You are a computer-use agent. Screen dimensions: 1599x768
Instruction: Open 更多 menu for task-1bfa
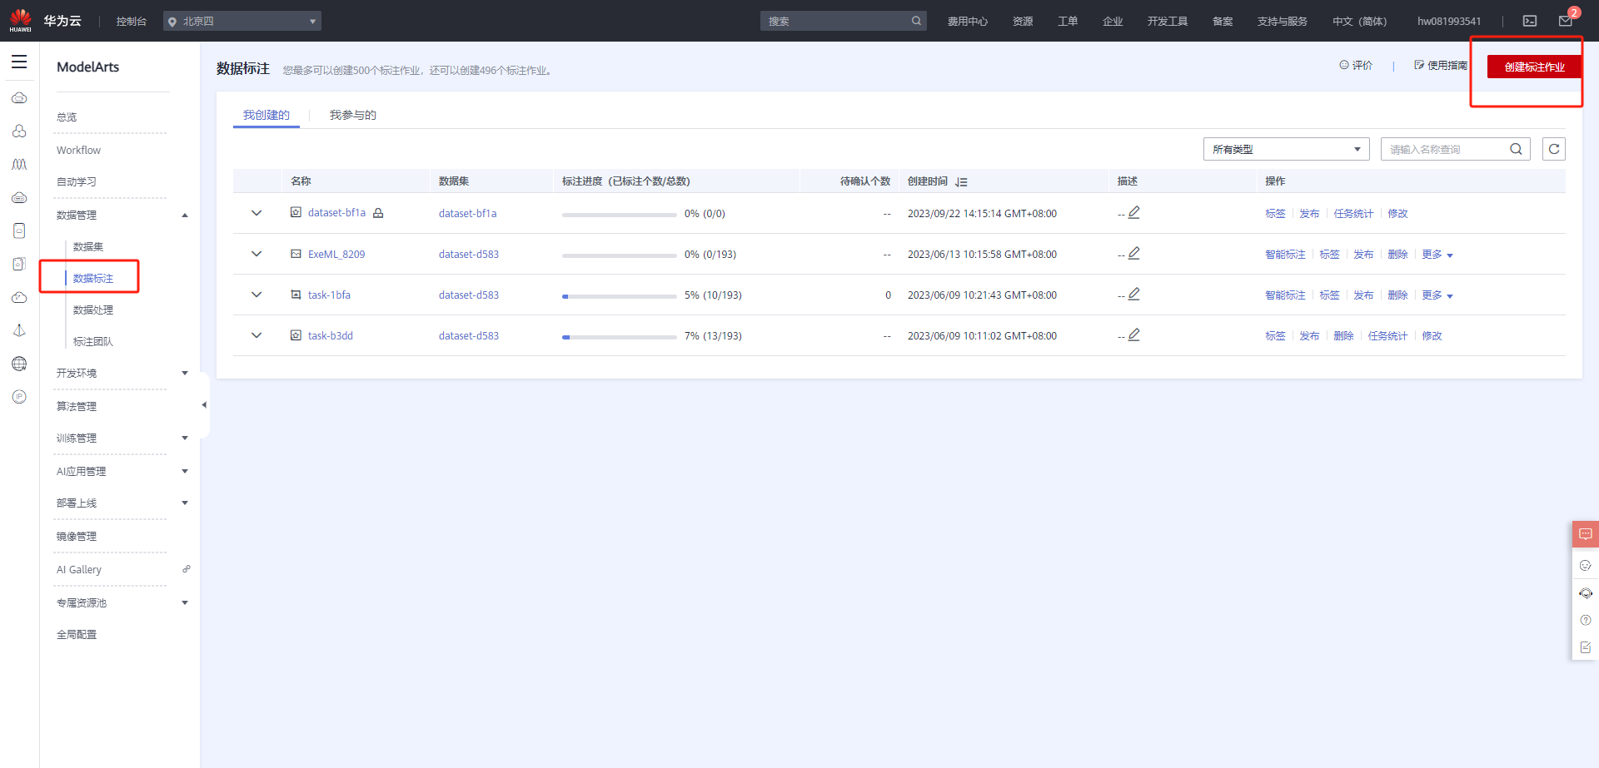[1437, 295]
